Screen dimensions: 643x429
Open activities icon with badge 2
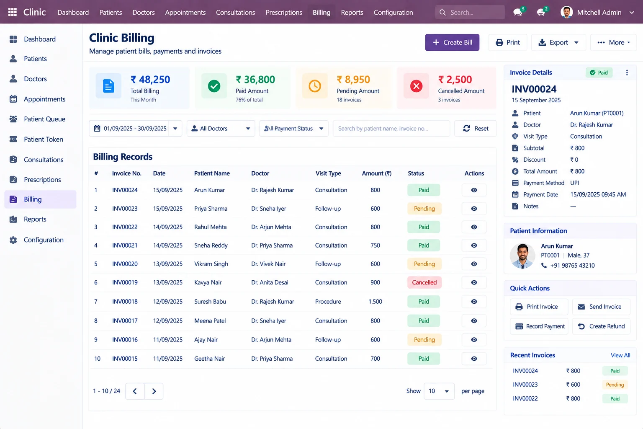[541, 12]
